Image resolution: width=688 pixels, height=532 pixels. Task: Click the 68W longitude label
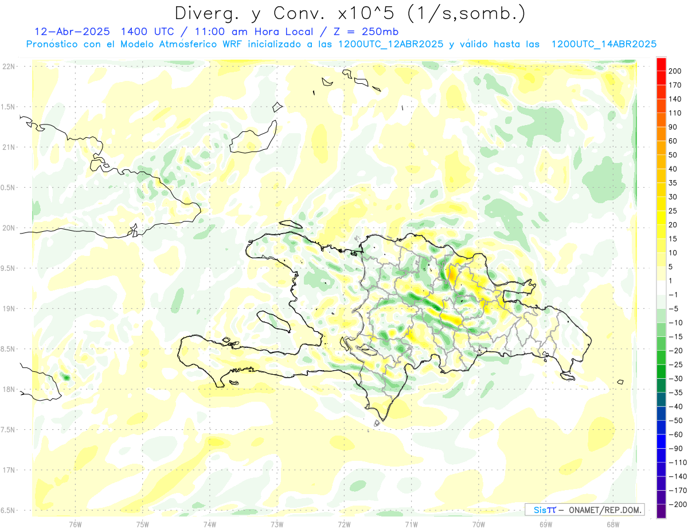[x=613, y=524]
